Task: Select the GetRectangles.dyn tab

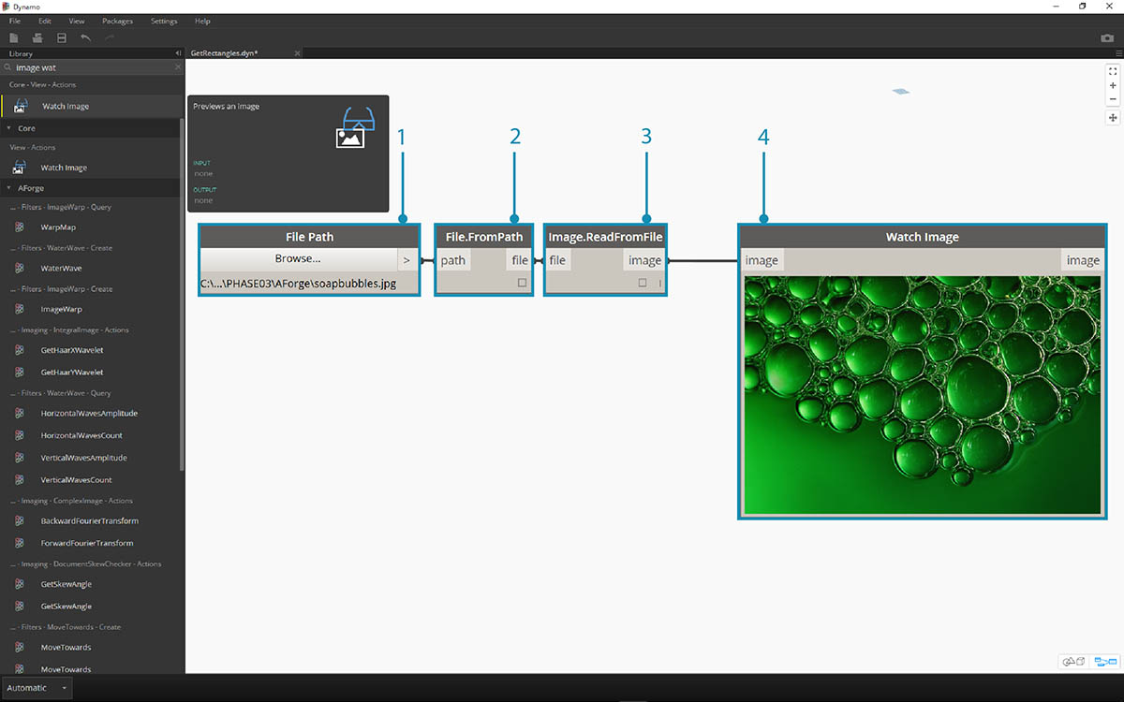Action: point(224,53)
